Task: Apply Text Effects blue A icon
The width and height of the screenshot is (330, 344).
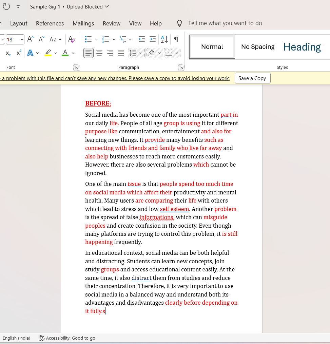Action: tap(30, 53)
